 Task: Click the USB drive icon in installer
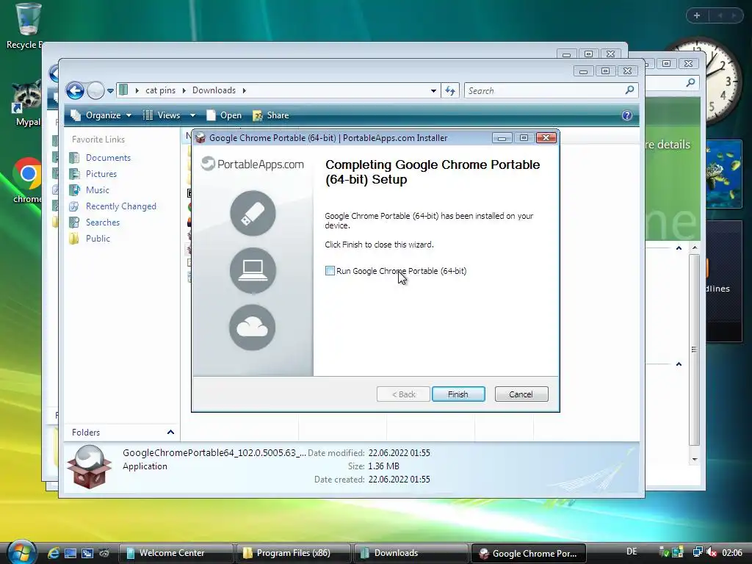(x=253, y=214)
